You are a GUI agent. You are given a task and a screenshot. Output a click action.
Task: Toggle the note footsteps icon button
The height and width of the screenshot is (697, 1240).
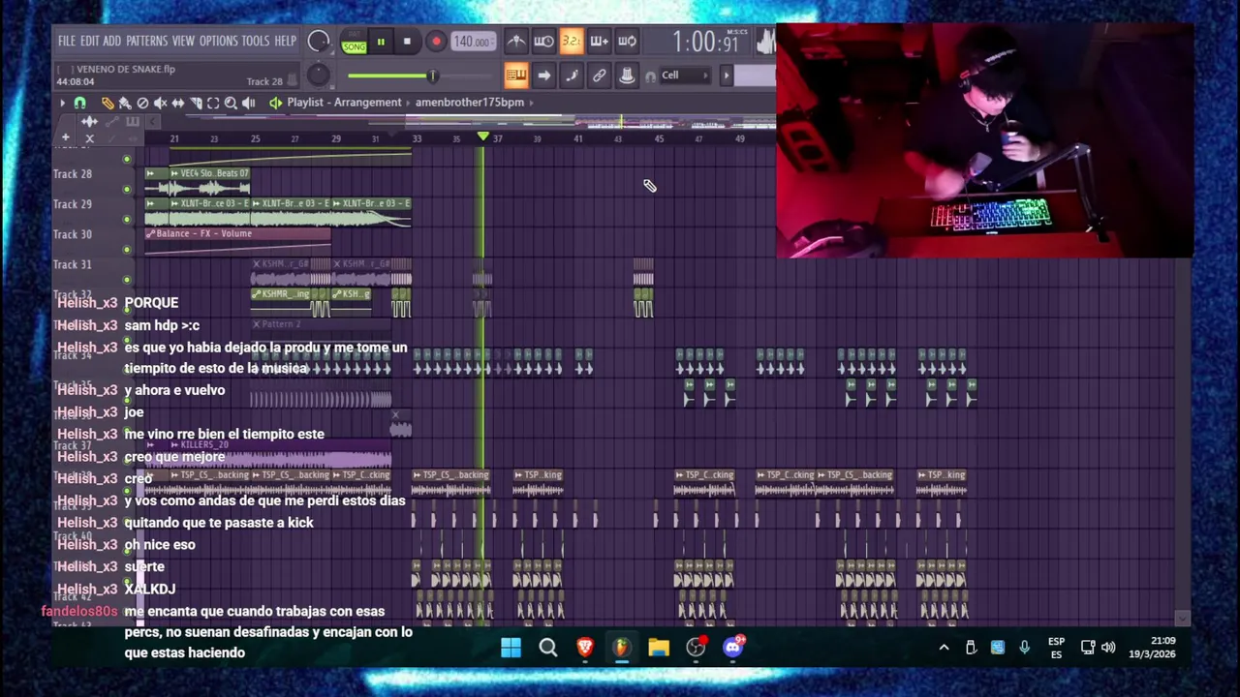(x=572, y=76)
